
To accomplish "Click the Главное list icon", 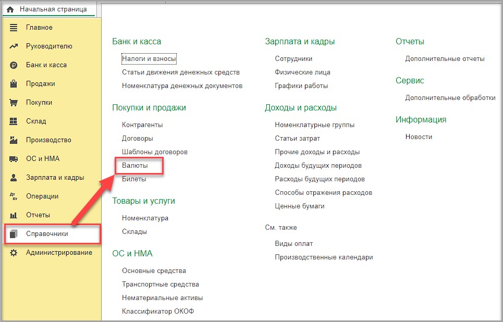I will (x=14, y=28).
